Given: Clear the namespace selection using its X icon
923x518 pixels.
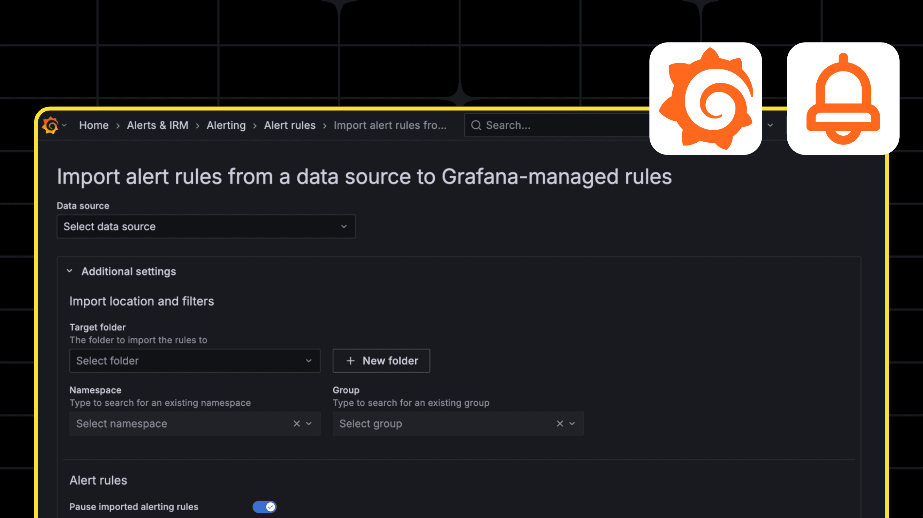Looking at the screenshot, I should tap(296, 423).
